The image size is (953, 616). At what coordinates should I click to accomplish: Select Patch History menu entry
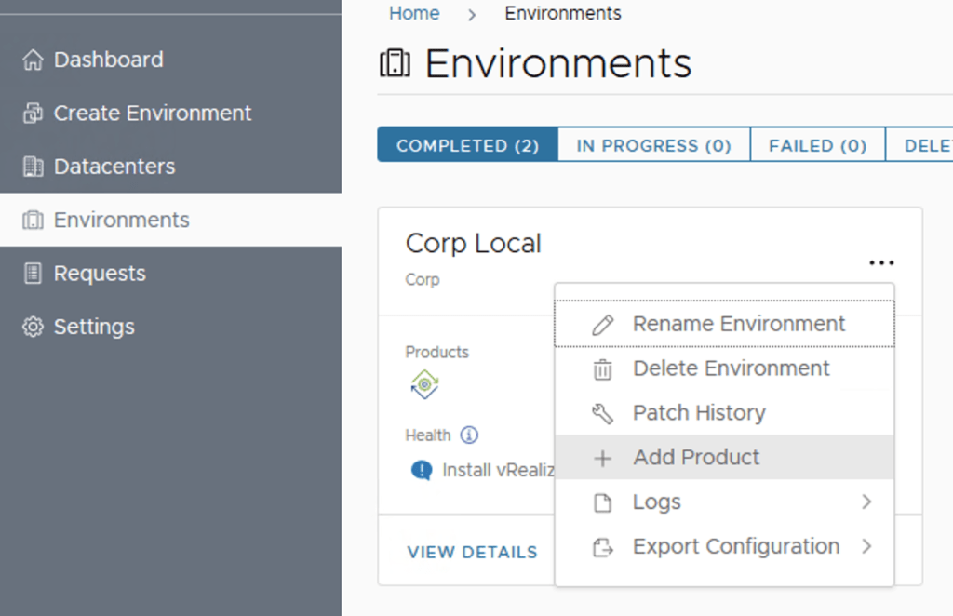point(699,413)
